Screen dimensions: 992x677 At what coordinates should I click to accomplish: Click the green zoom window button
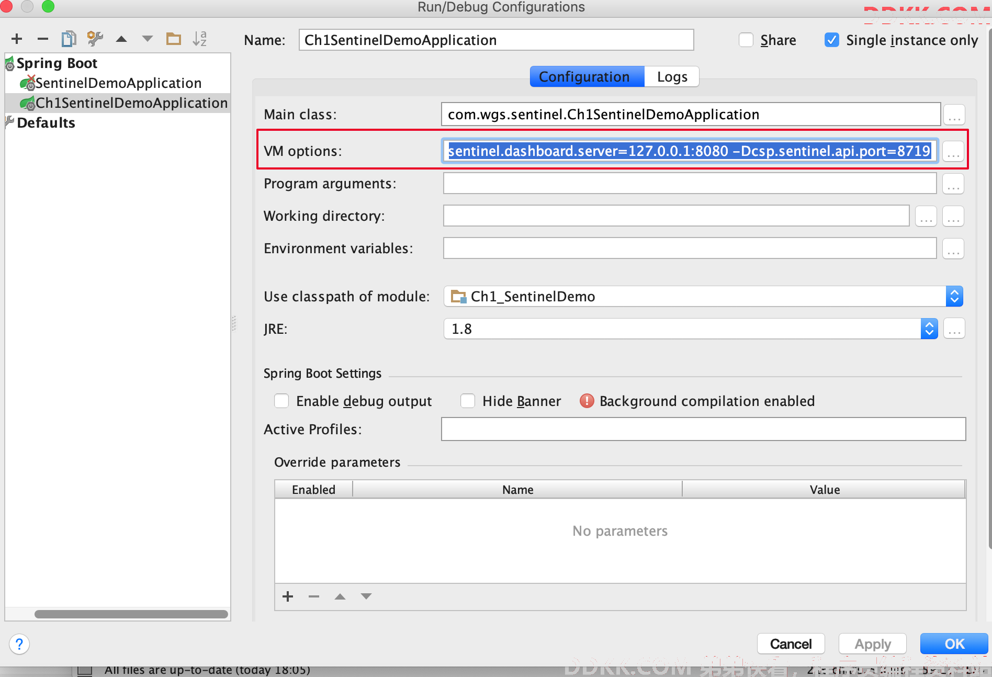point(48,6)
